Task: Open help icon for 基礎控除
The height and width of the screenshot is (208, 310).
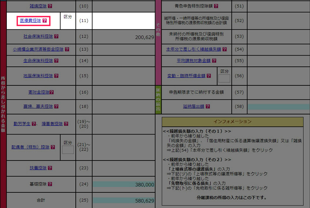Action: (50, 185)
